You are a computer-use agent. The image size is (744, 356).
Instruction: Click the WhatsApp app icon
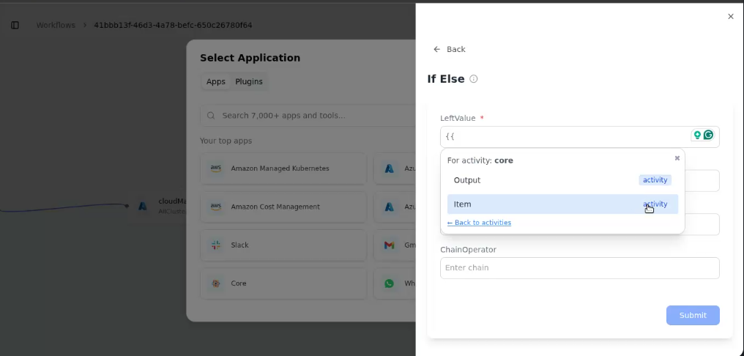pyautogui.click(x=389, y=283)
